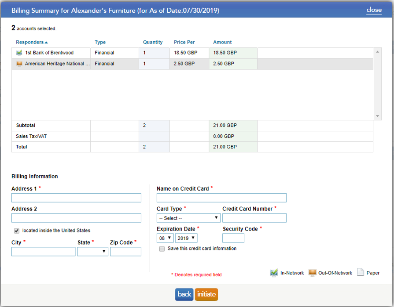394x307 pixels.
Task: Select the In-Network legend icon
Action: point(274,272)
